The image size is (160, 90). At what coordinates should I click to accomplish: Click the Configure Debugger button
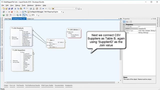coord(35,12)
